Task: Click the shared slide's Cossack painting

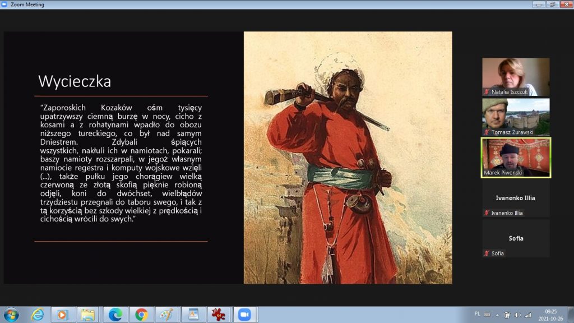Action: (348, 157)
